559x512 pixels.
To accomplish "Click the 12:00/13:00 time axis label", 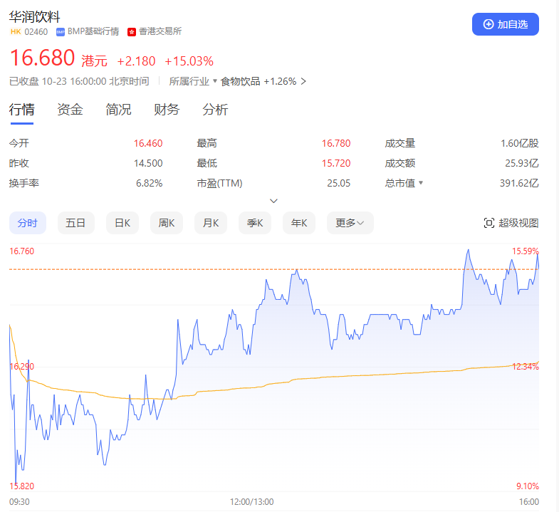I will (x=251, y=501).
